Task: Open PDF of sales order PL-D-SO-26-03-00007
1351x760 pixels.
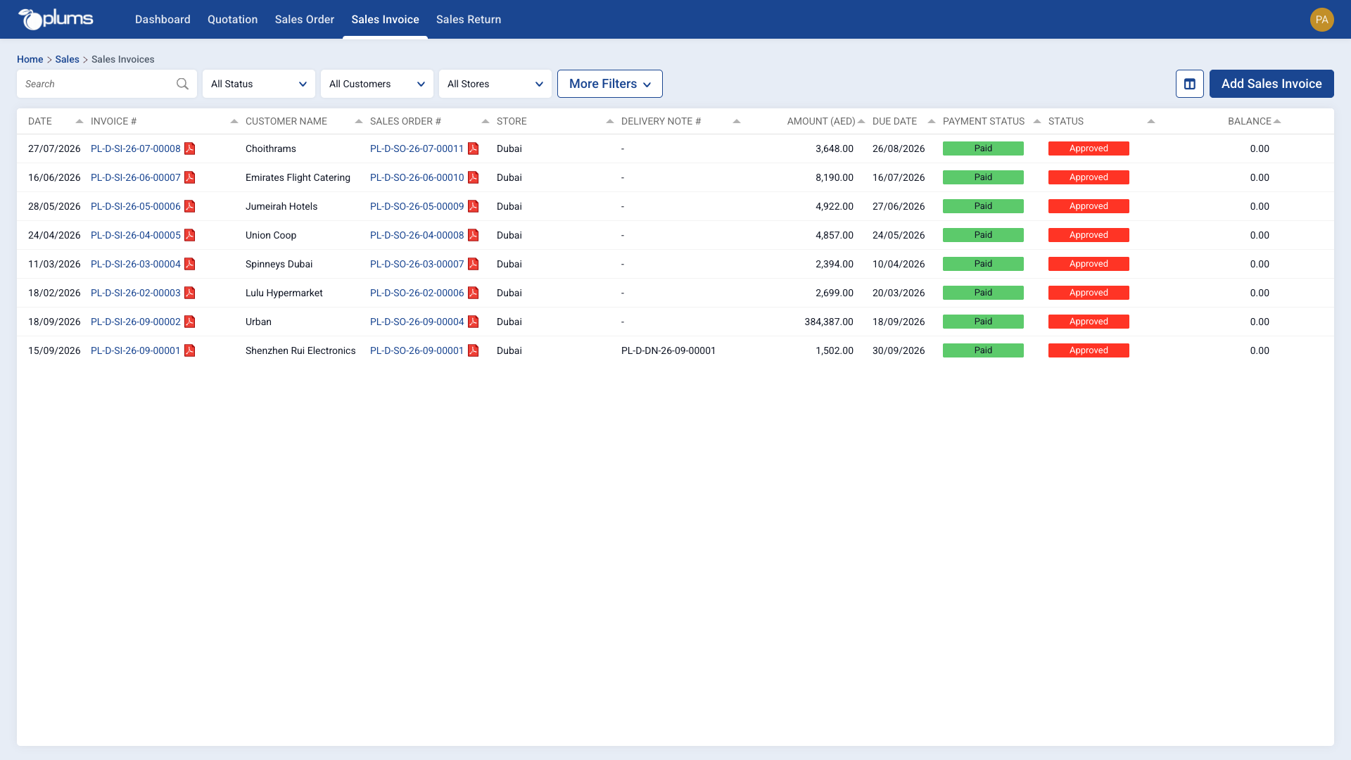Action: coord(474,264)
